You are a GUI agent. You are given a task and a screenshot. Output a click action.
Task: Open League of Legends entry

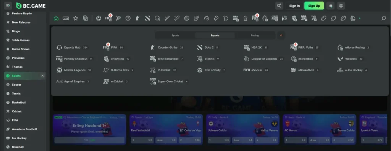click(263, 59)
